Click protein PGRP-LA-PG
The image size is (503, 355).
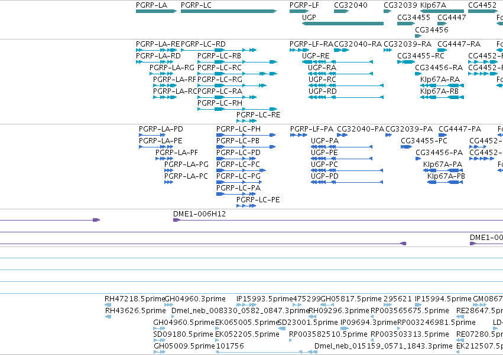168,170
